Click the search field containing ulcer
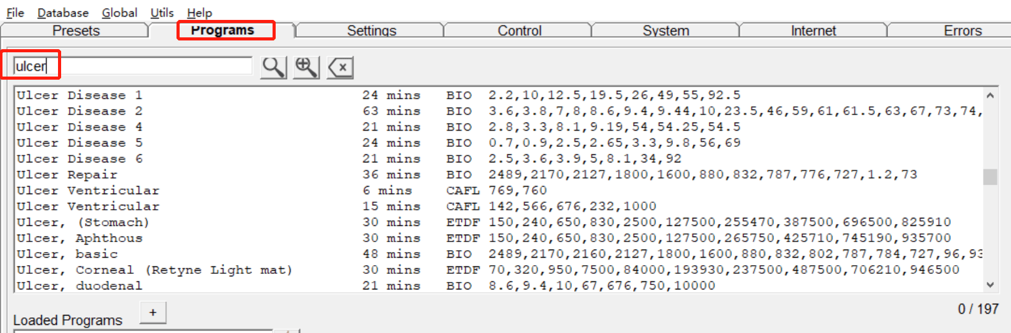1011x333 pixels. [x=133, y=66]
